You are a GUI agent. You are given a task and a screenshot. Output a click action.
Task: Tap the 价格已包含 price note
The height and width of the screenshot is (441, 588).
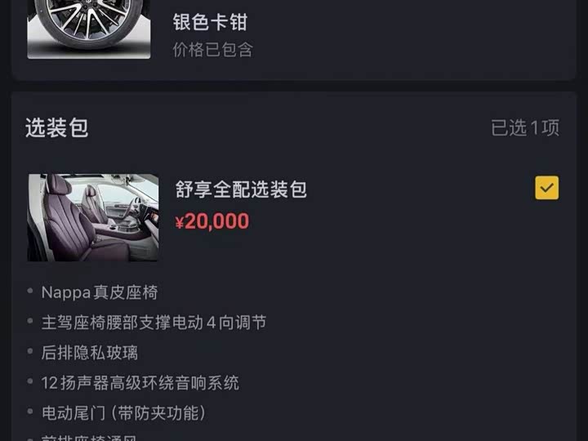click(213, 50)
